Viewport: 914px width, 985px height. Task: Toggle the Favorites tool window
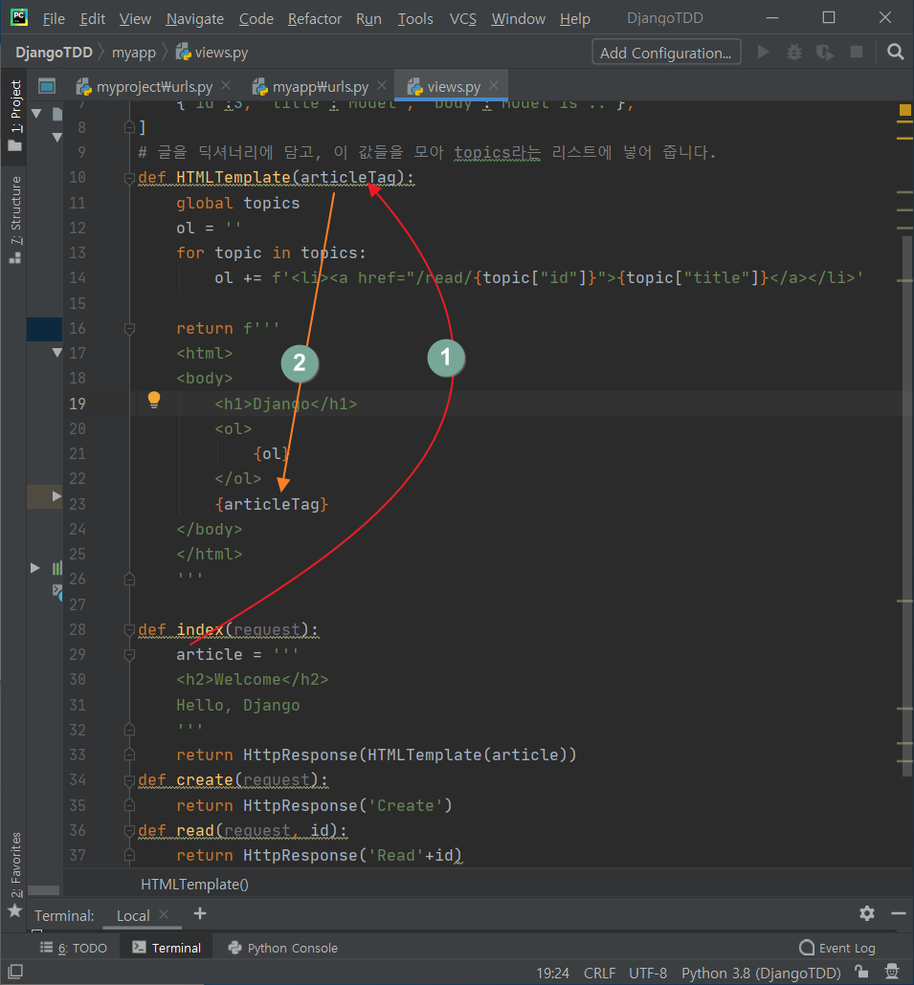tap(15, 874)
